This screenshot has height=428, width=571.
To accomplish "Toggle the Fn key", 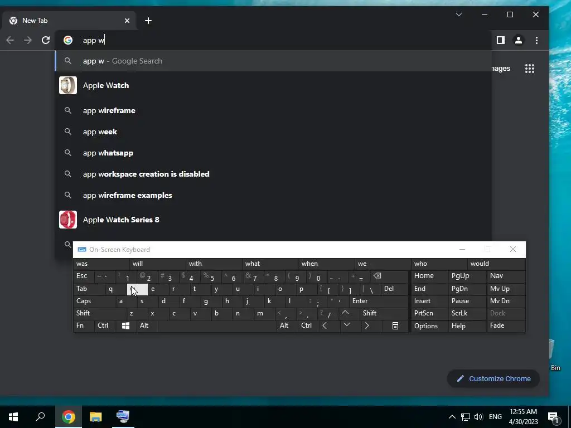I will point(84,325).
